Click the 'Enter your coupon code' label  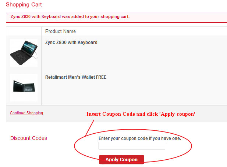click(140, 138)
